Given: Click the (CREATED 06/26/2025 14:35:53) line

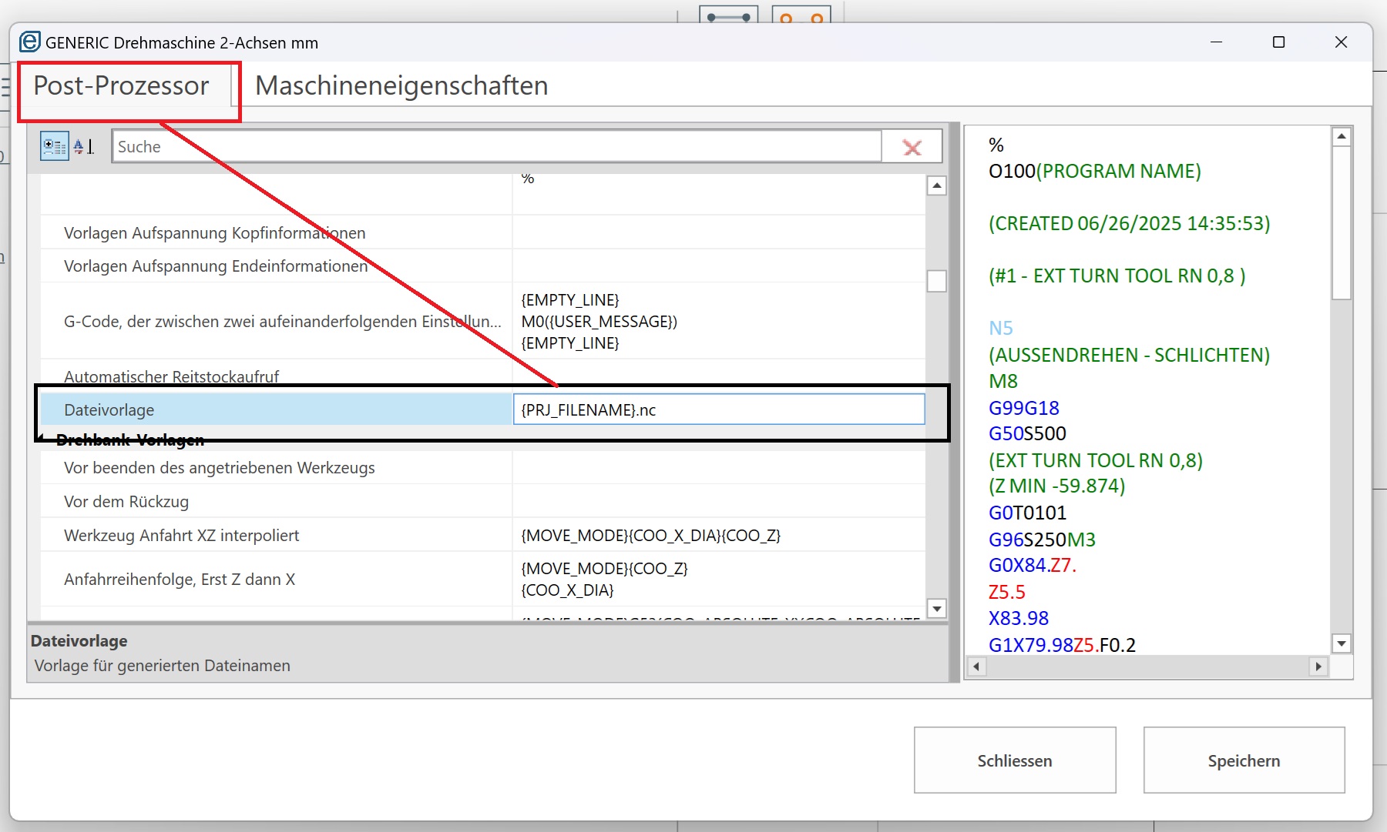Looking at the screenshot, I should pos(1129,223).
